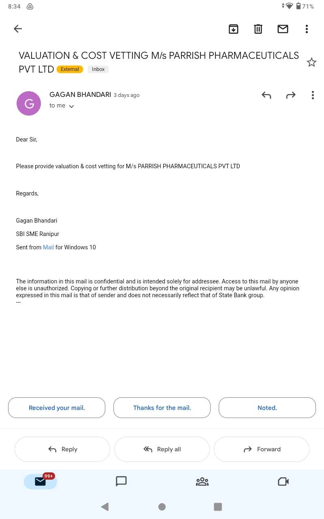Tap reply arrow beside sender name

266,95
